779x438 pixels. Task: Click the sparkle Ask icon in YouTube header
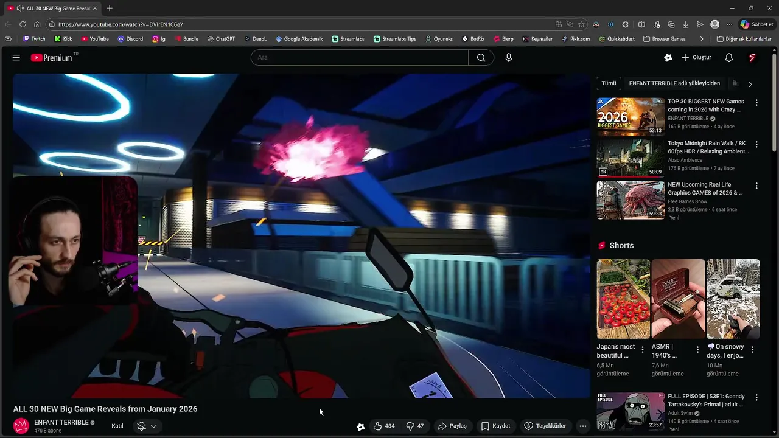point(668,57)
